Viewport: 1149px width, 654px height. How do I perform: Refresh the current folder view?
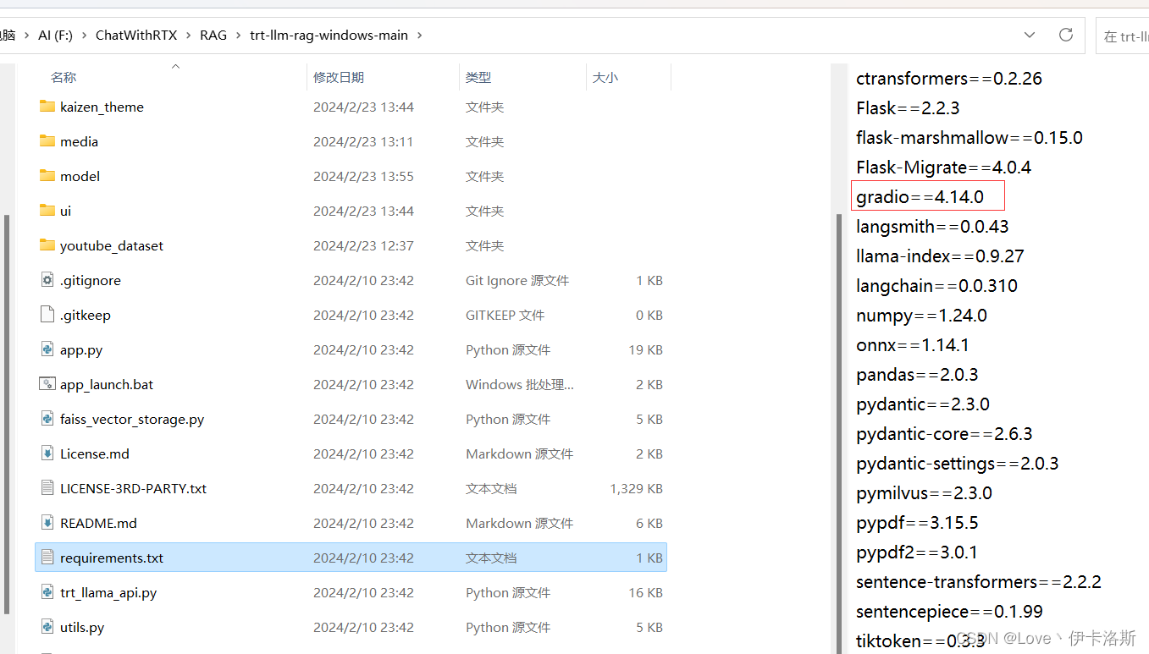(x=1066, y=36)
